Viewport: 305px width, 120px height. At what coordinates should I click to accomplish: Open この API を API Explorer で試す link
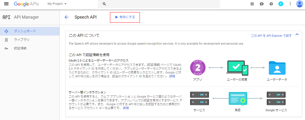pos(271,36)
